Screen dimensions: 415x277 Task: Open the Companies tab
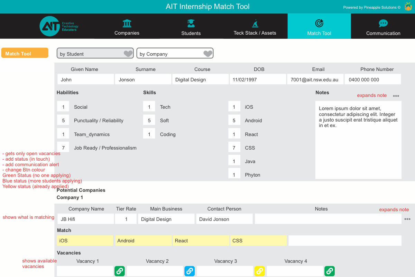pyautogui.click(x=127, y=27)
